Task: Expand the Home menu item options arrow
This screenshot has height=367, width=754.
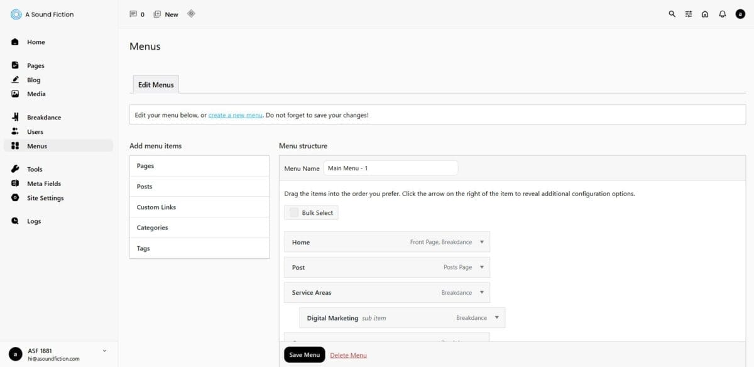Action: (482, 242)
